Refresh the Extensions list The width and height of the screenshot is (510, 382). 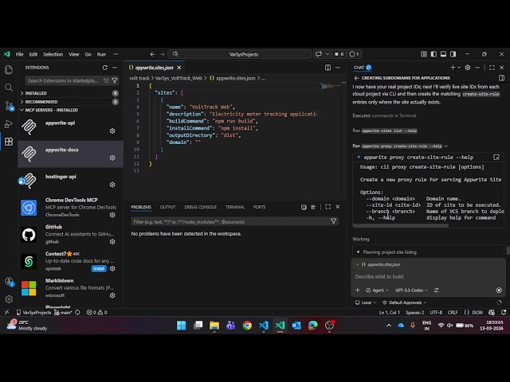(x=104, y=68)
